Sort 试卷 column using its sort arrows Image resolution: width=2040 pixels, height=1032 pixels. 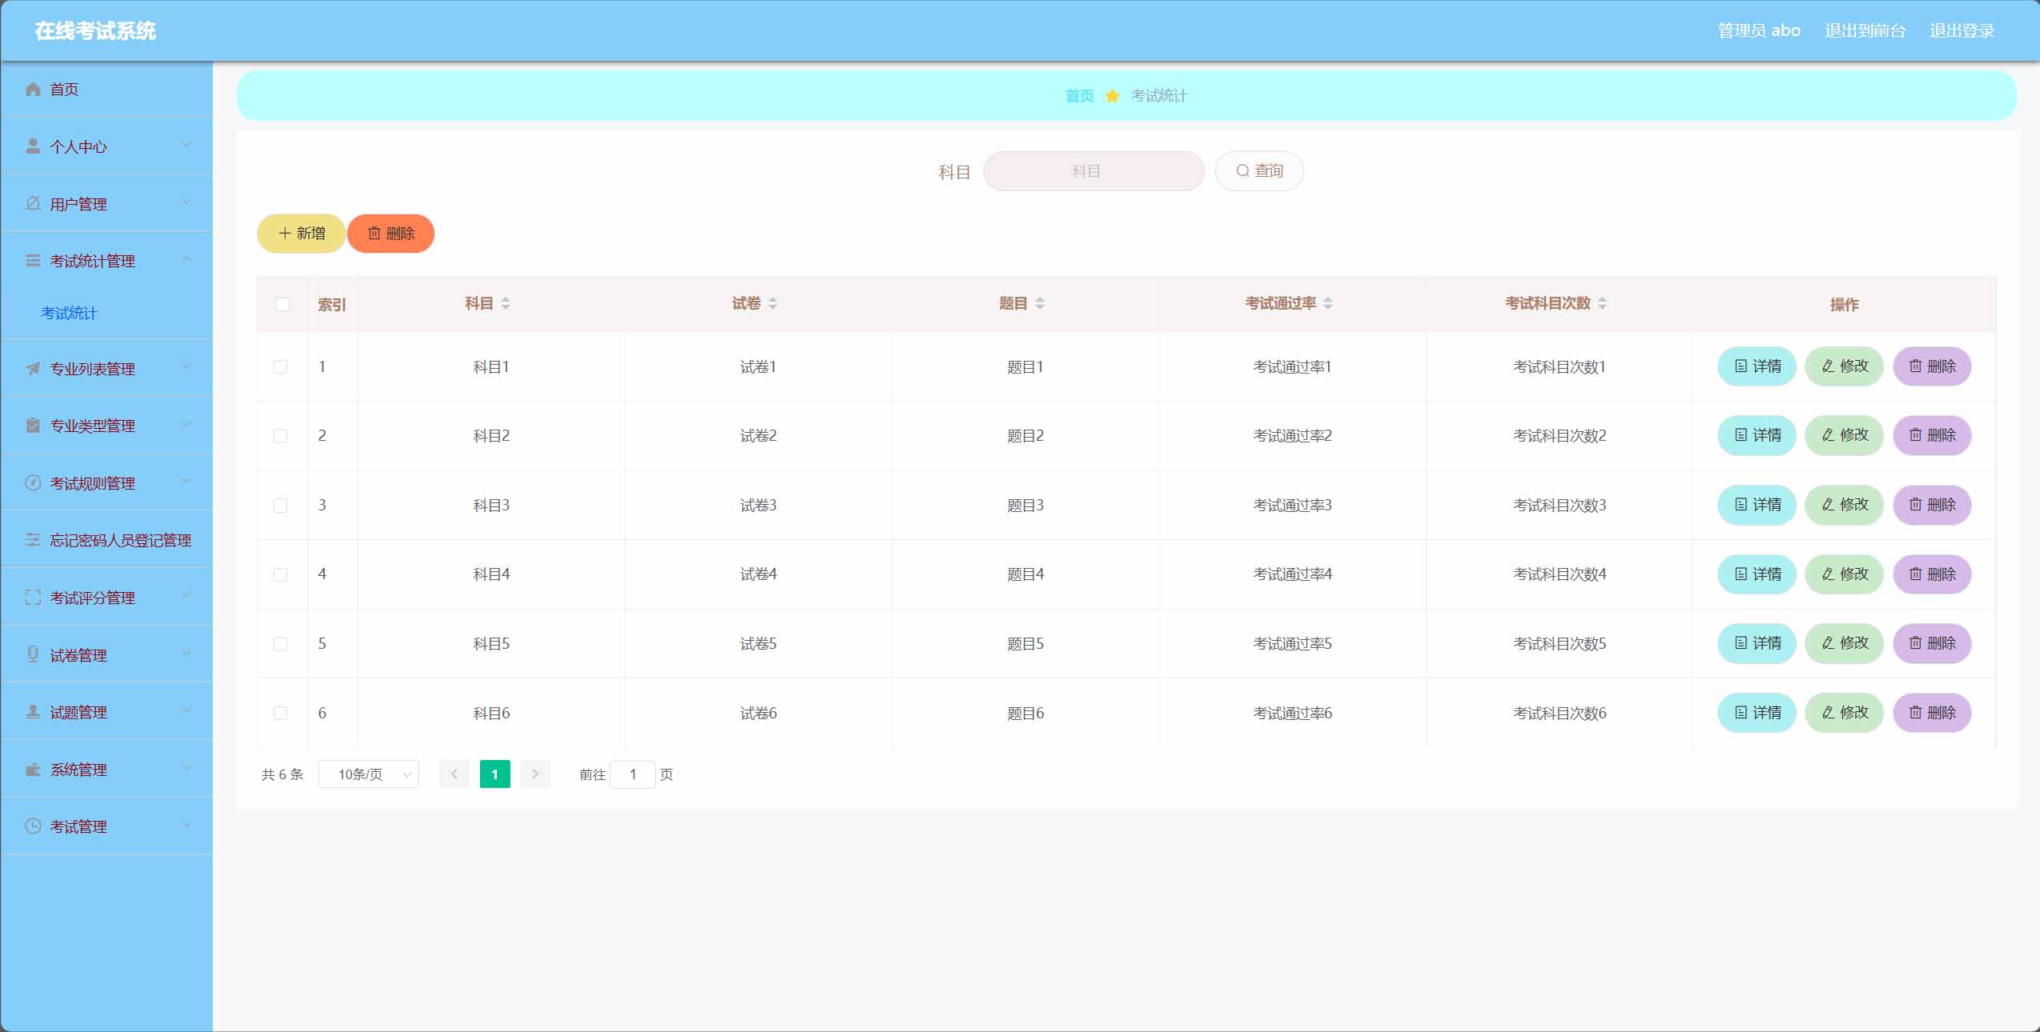(773, 303)
